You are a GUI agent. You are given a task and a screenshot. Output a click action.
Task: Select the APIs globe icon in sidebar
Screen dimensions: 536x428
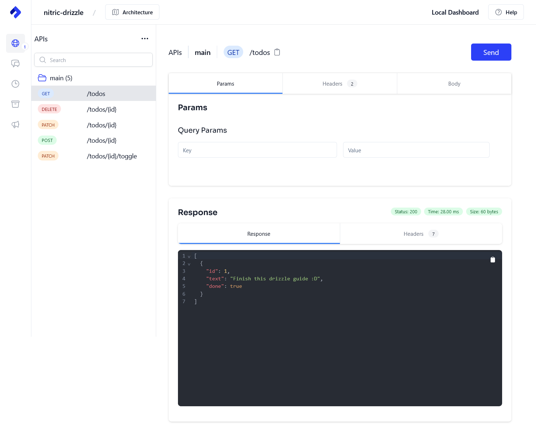(x=15, y=43)
